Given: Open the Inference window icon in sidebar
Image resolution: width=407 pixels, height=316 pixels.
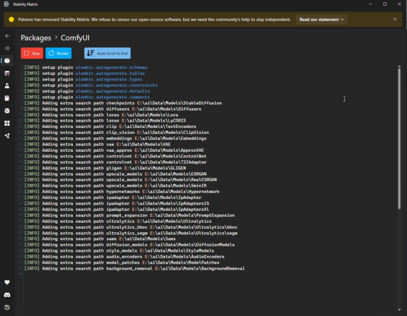Looking at the screenshot, I should pyautogui.click(x=7, y=73).
